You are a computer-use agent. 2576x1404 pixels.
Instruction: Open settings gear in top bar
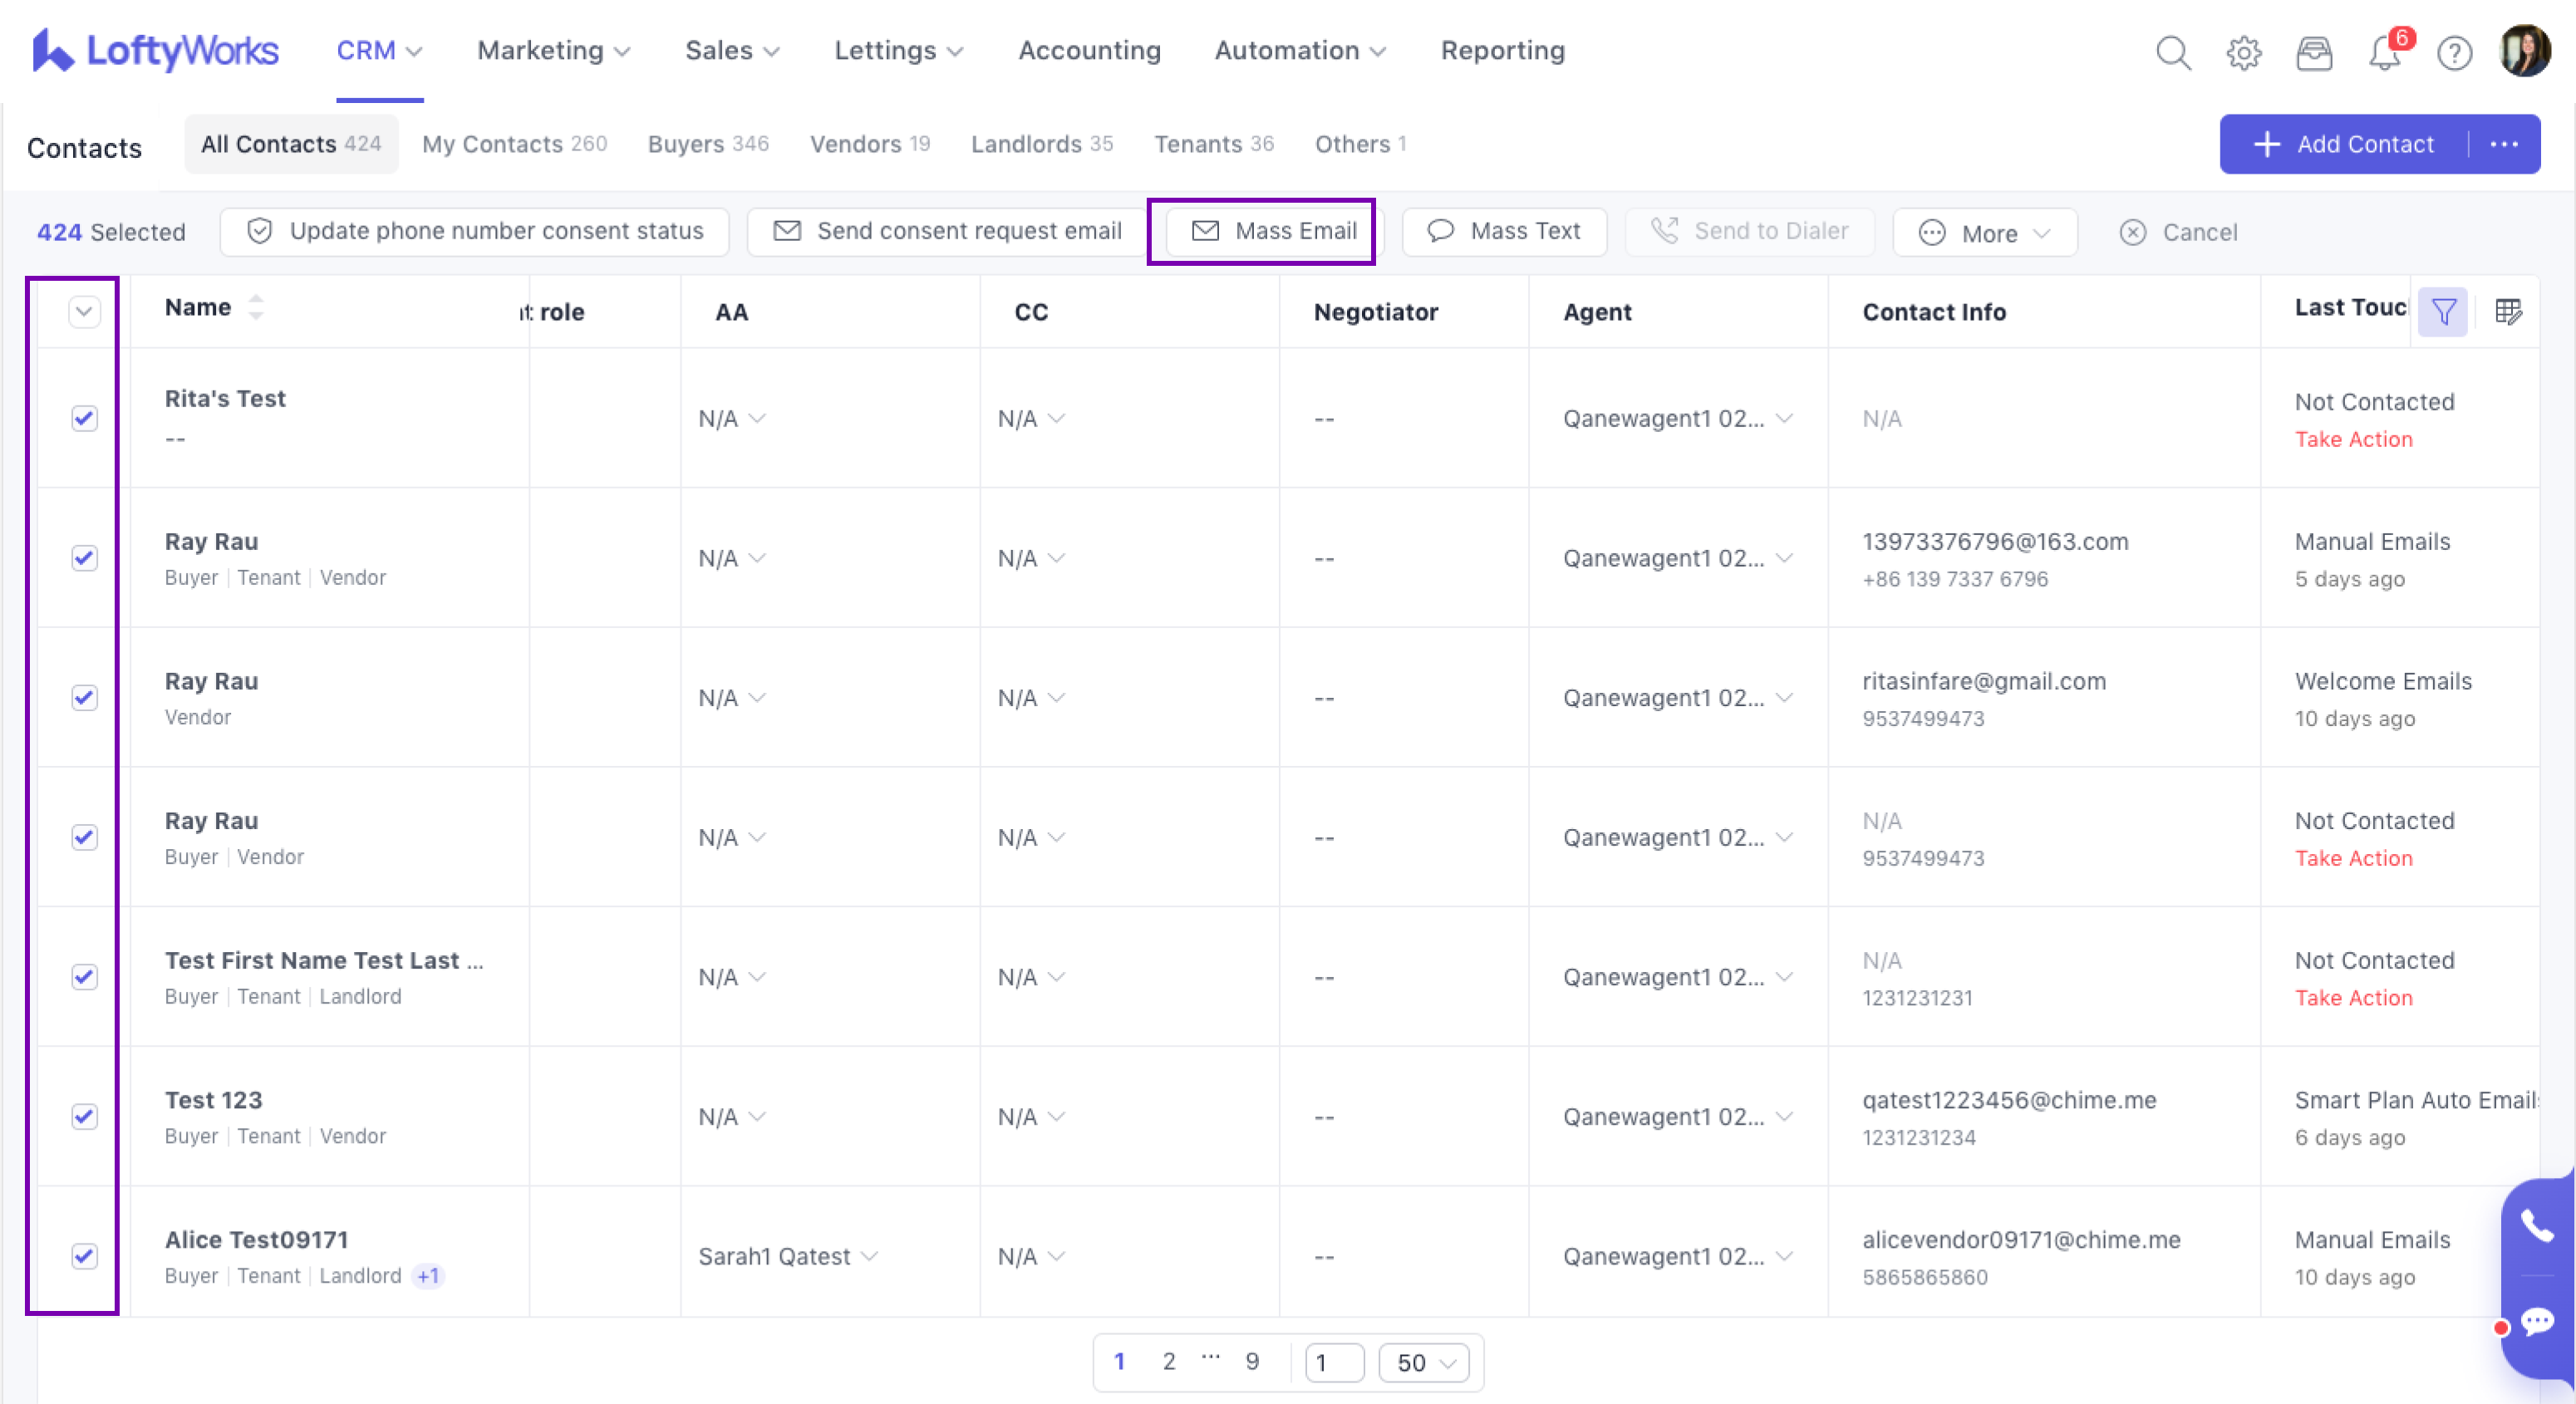(x=2243, y=52)
